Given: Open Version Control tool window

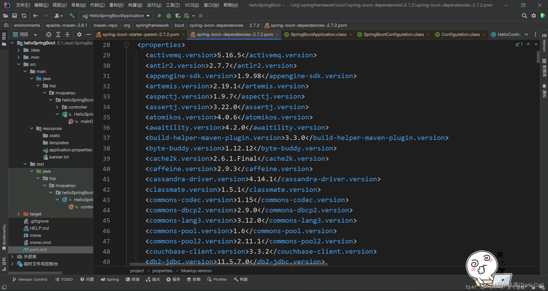Looking at the screenshot, I should tap(30, 279).
